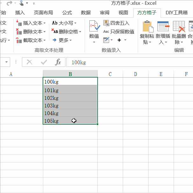
Task: Switch to the 公式 tab
Action: [67, 13]
